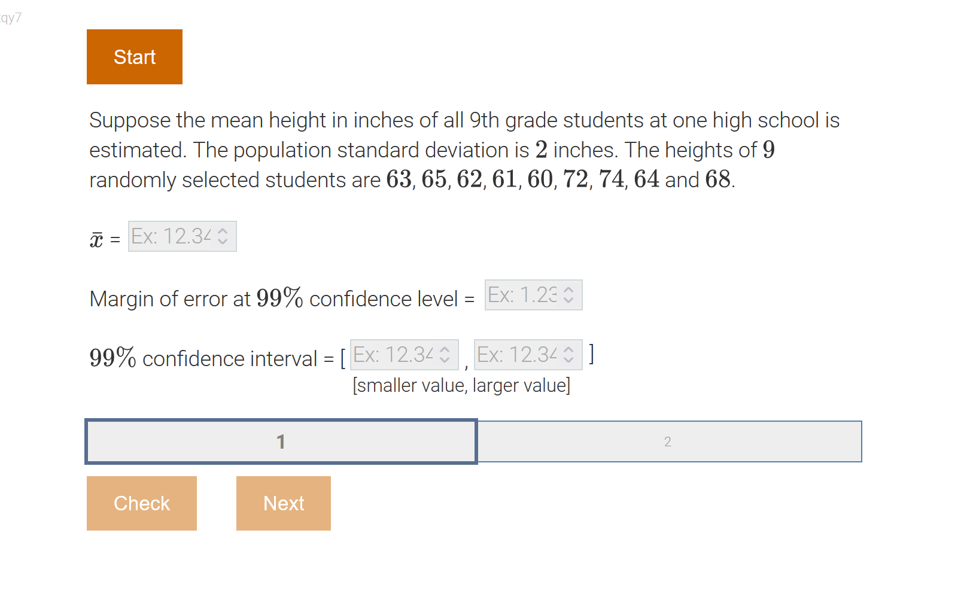973x600 pixels.
Task: Click the highlighted step 1 progress bar
Action: click(x=281, y=441)
